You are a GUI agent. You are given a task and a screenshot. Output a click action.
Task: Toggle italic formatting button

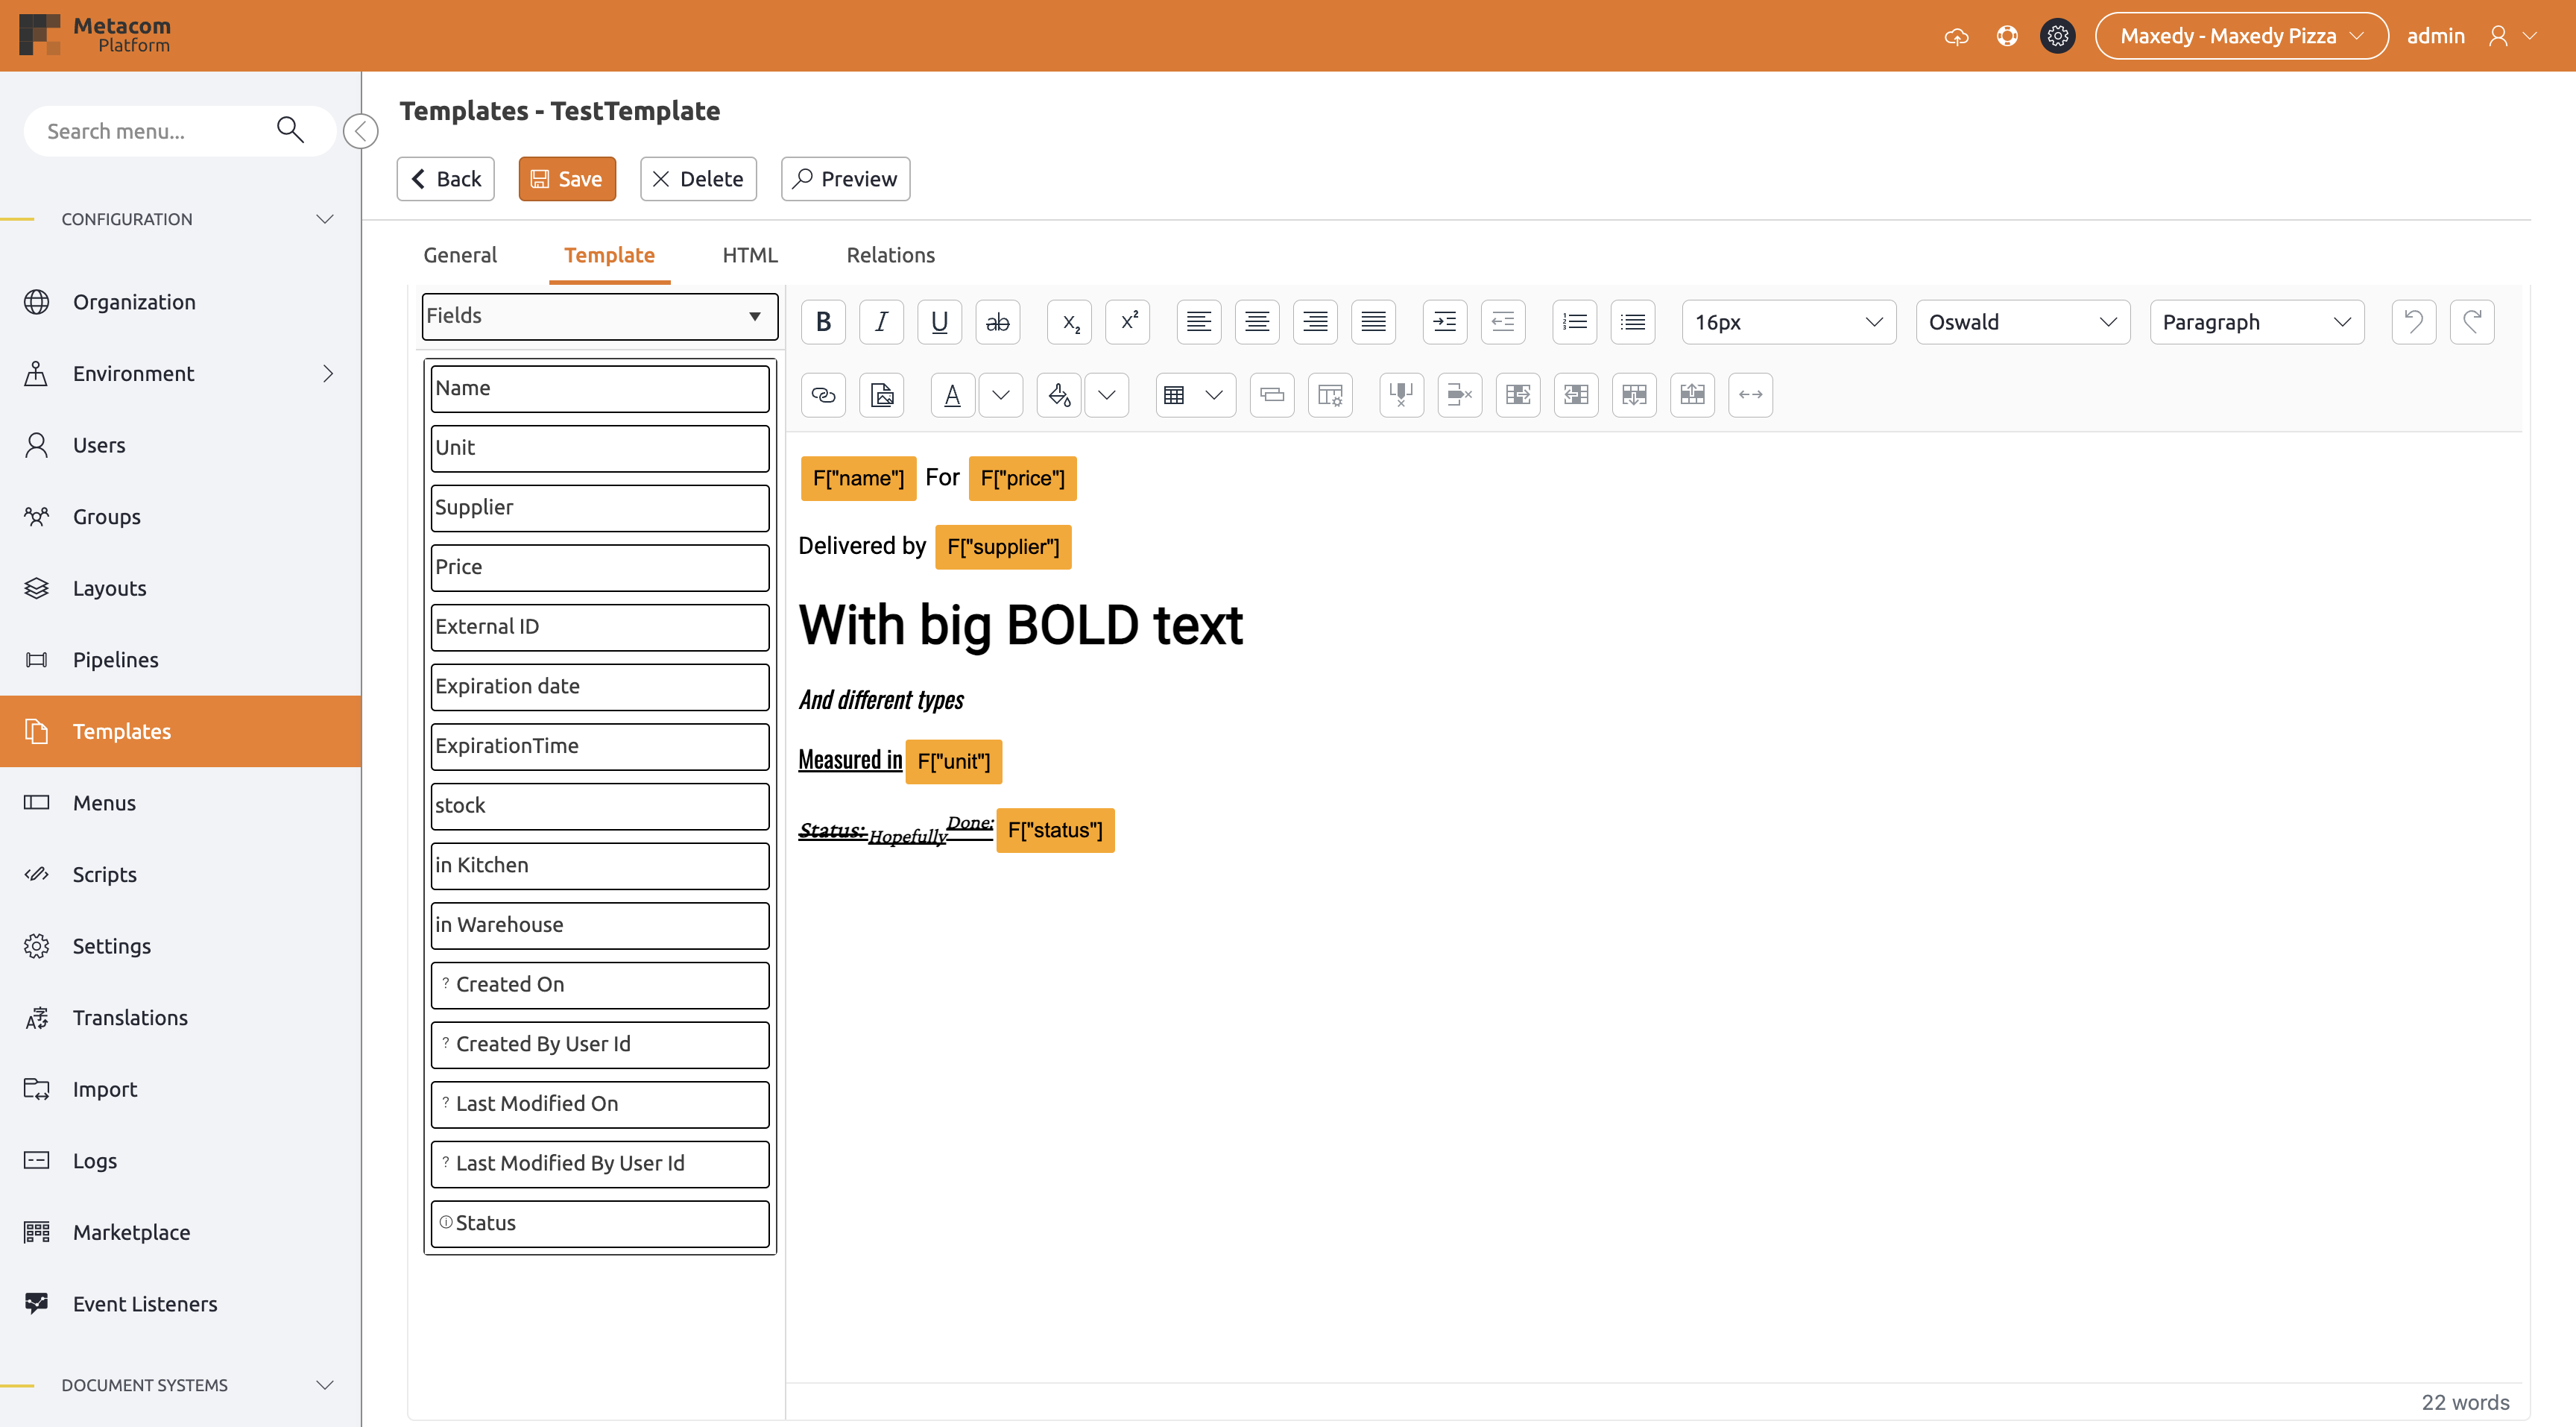[x=881, y=322]
